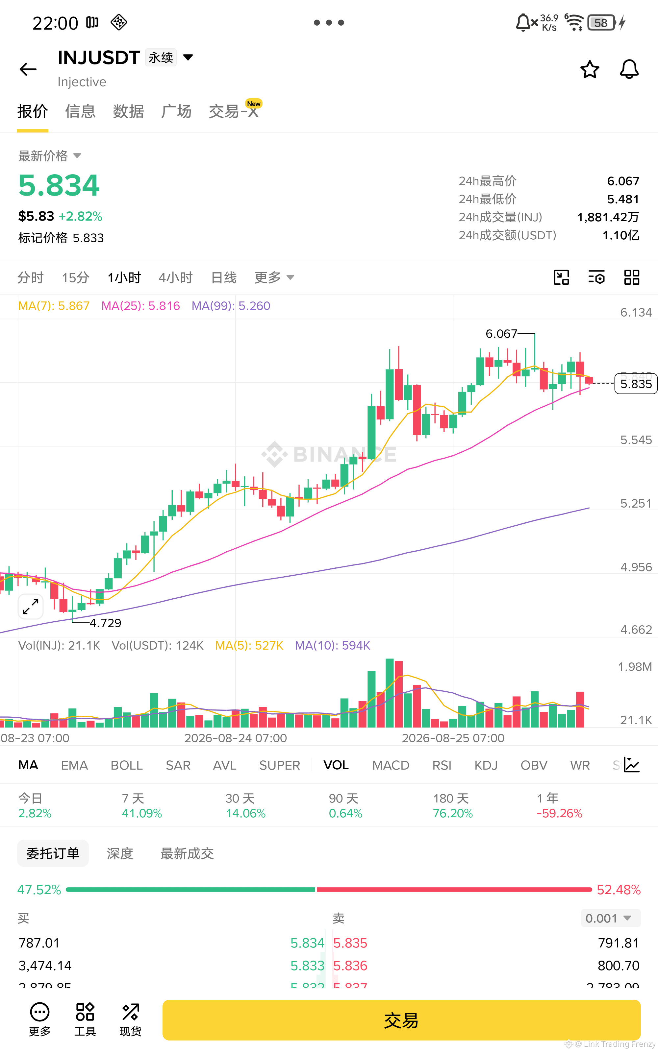
Task: Tap the green 47.52% buy ratio bar
Action: 190,889
